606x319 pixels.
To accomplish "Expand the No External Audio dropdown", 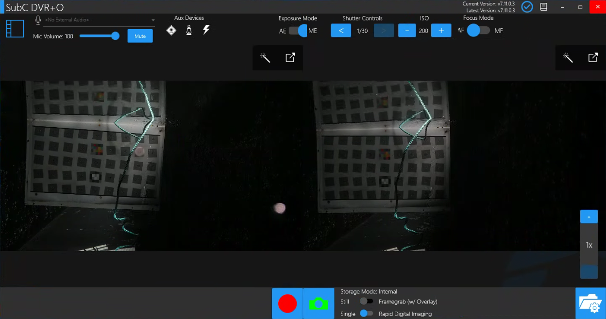I will [153, 20].
